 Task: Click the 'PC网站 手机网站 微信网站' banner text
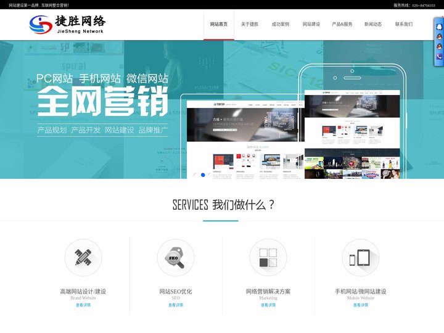point(102,78)
